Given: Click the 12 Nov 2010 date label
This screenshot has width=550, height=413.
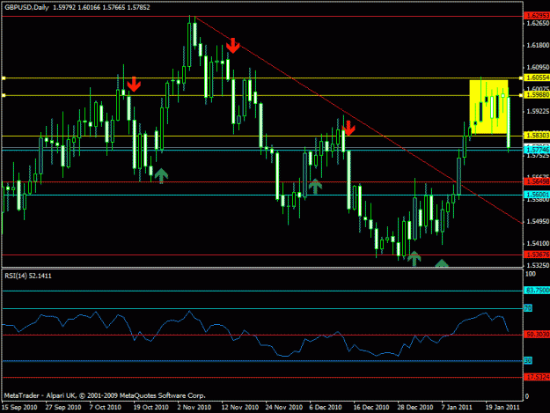Looking at the screenshot, I should (240, 408).
